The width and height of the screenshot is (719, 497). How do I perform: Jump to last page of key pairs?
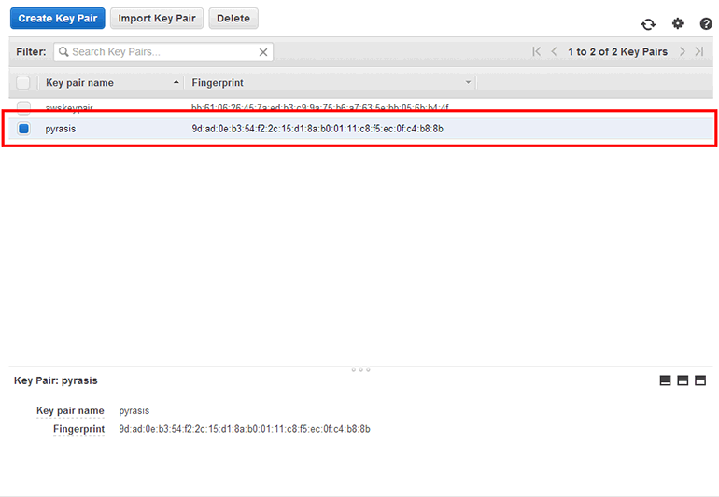[699, 52]
